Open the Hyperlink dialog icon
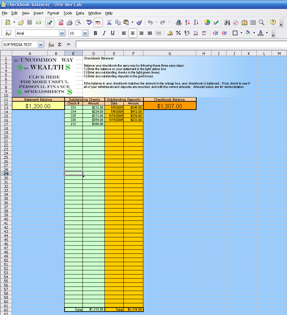Image resolution: width=287 pixels, height=315 pixels. click(178, 22)
